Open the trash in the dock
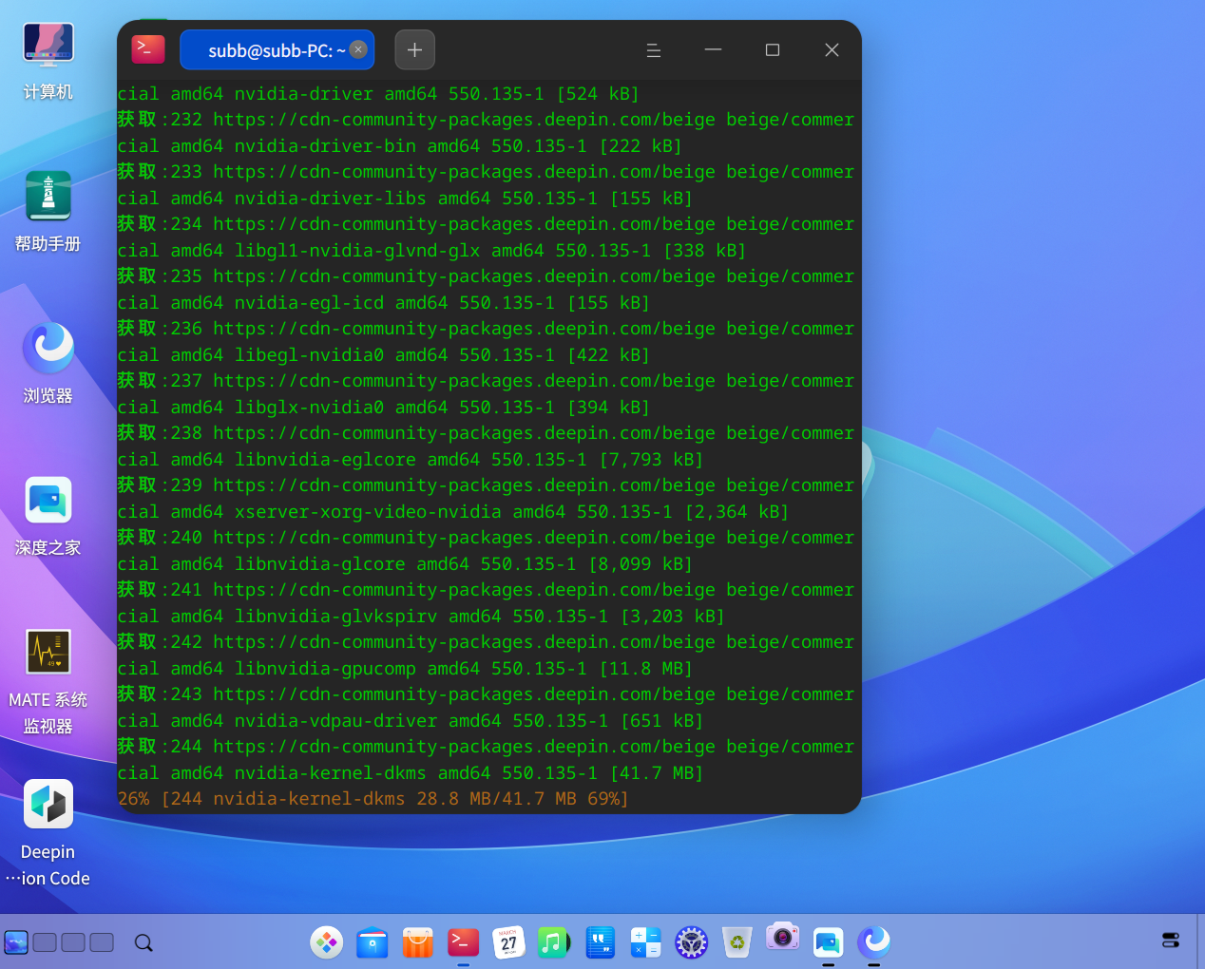1205x969 pixels. (x=737, y=942)
